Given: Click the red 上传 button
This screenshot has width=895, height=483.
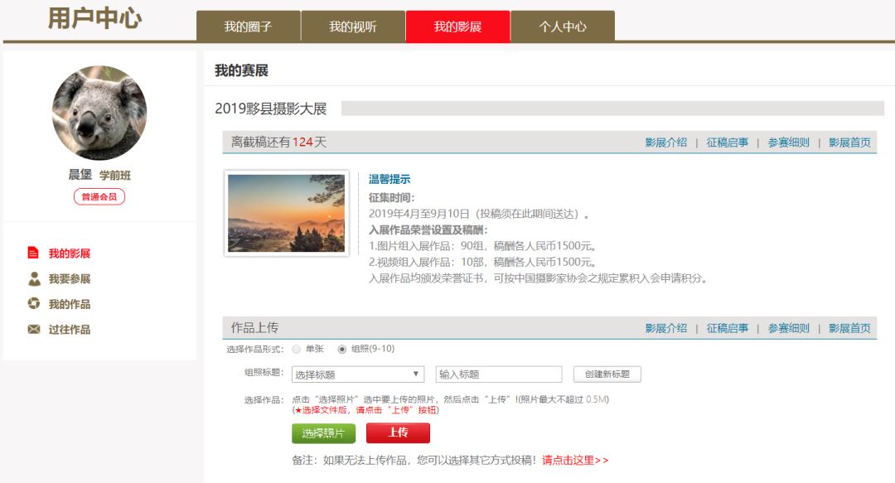Looking at the screenshot, I should (398, 432).
